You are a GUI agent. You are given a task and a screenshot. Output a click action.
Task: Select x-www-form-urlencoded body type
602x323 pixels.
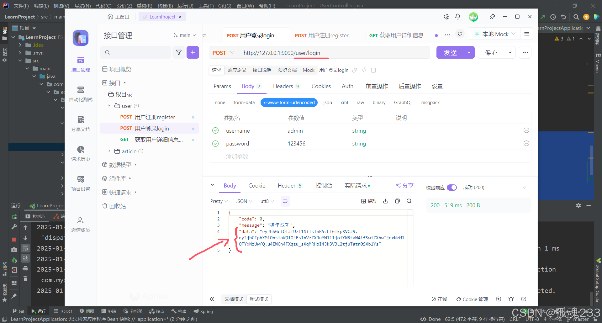tap(289, 103)
